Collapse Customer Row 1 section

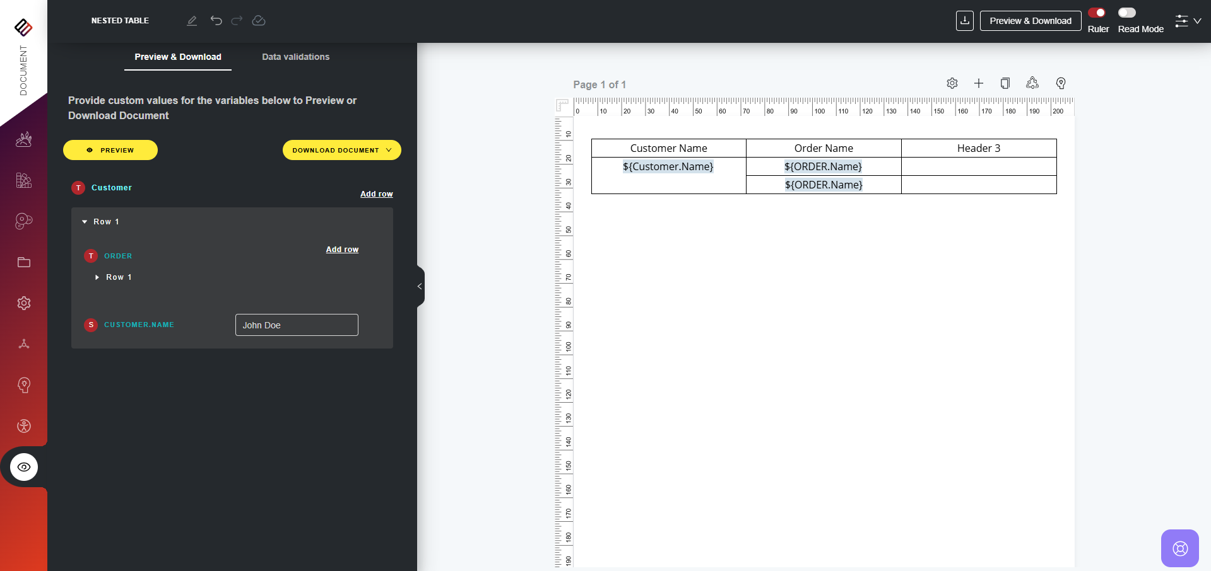[85, 222]
